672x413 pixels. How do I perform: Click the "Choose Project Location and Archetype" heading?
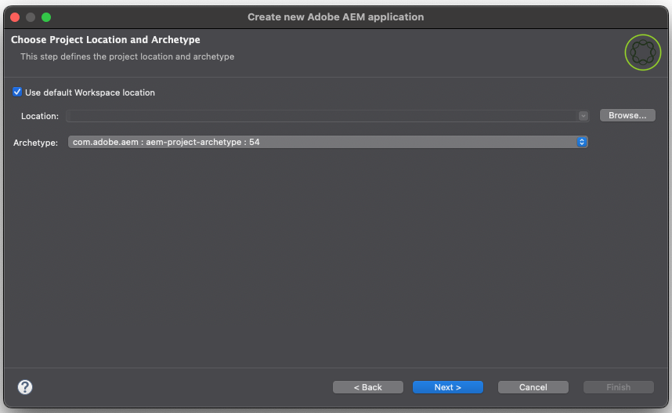(x=106, y=40)
